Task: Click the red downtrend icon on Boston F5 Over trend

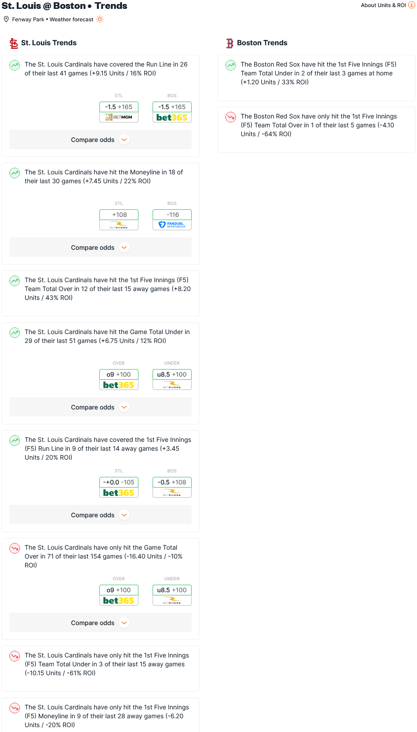Action: click(x=231, y=117)
